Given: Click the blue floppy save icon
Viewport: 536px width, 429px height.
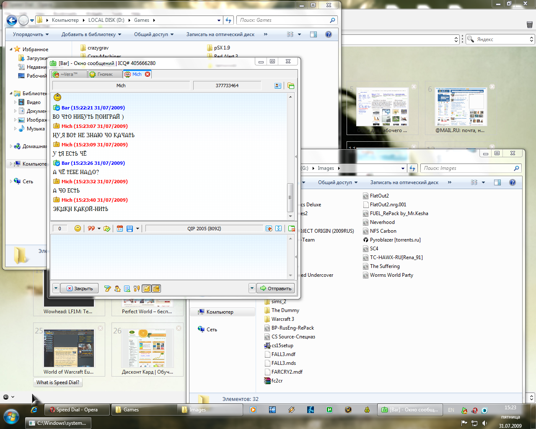Looking at the screenshot, I should click(x=129, y=229).
